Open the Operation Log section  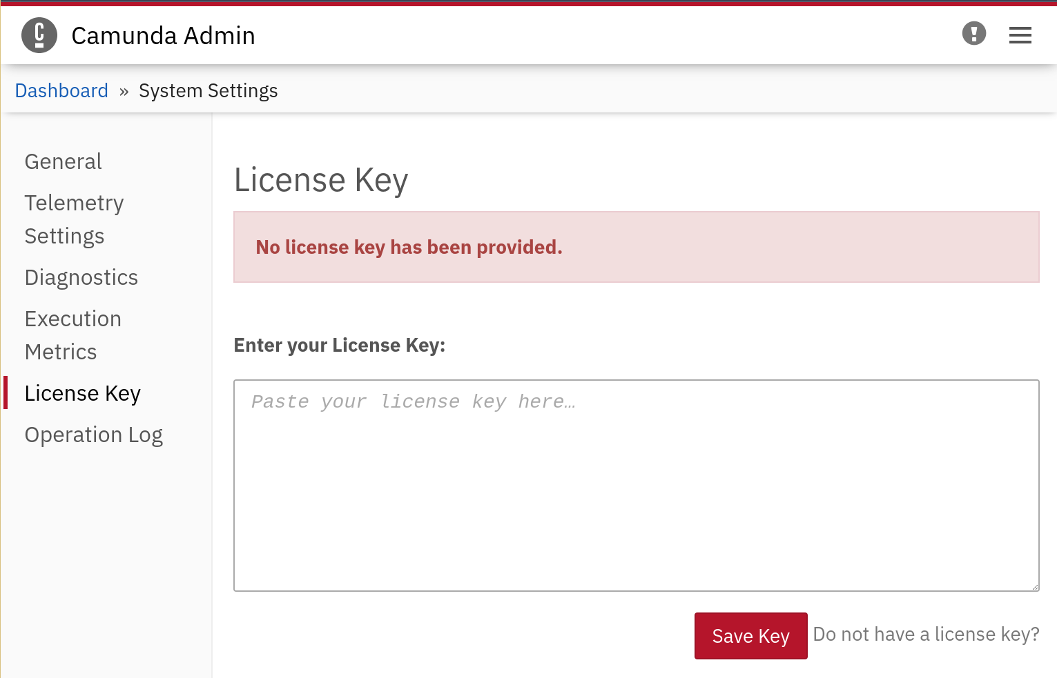point(94,435)
